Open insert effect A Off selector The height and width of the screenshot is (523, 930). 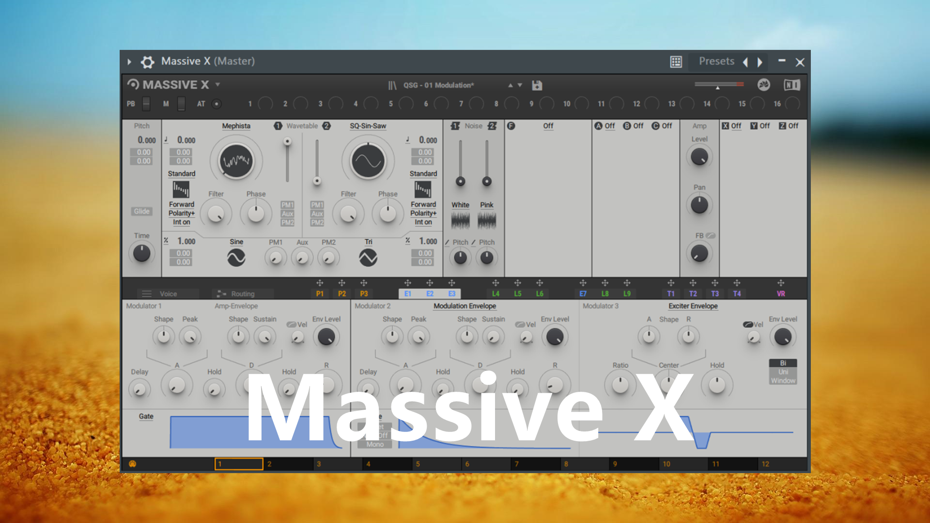point(609,126)
